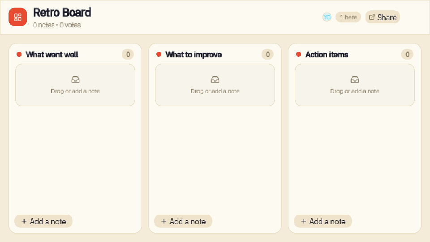
Task: Open the Share dialog
Action: tap(383, 17)
